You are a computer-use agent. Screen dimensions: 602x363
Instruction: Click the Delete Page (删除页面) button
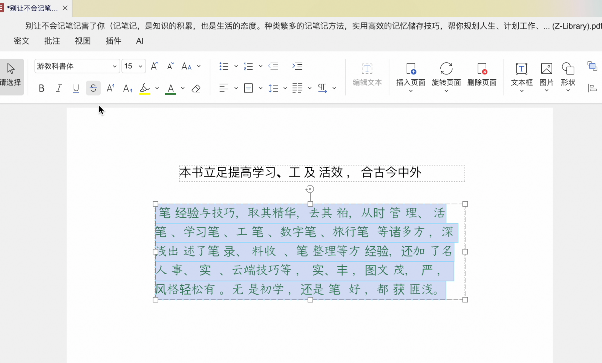[482, 74]
